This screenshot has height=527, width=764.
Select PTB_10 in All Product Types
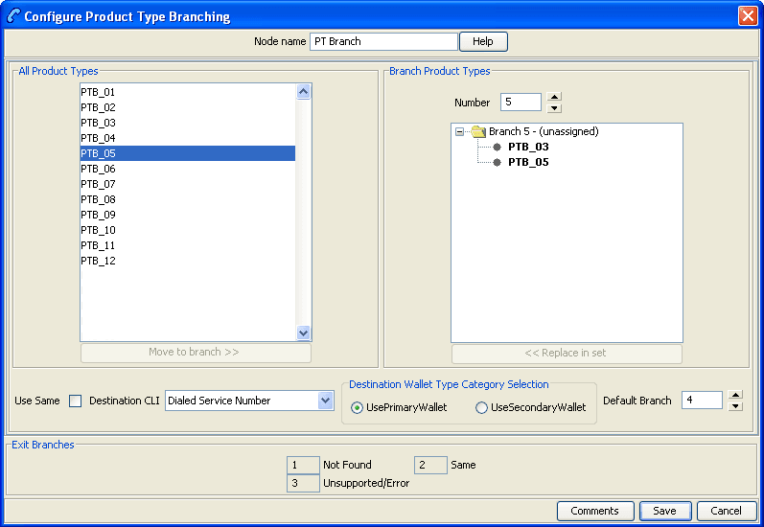pyautogui.click(x=188, y=230)
